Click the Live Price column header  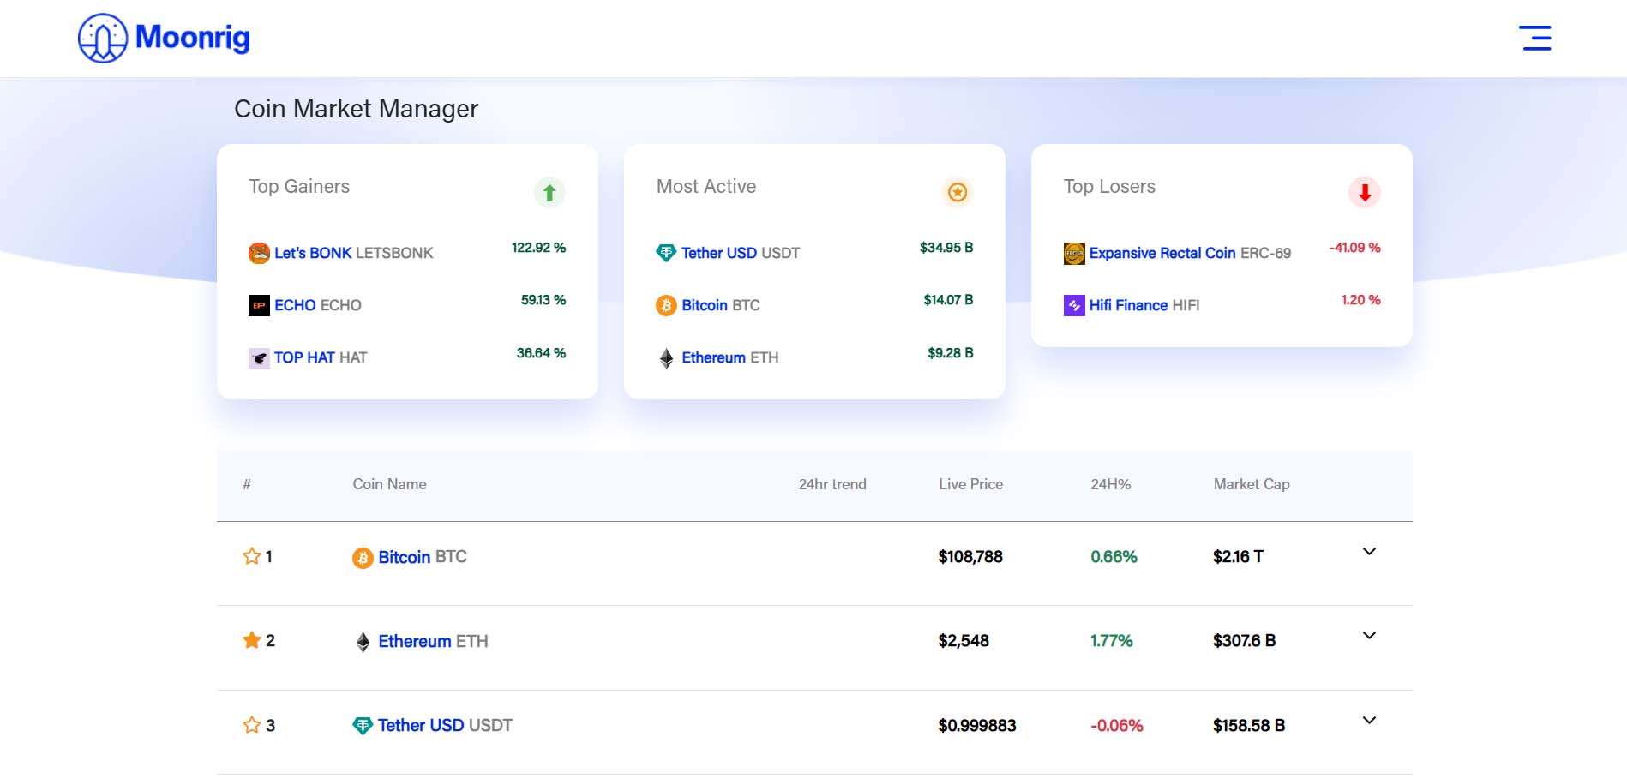(x=970, y=484)
